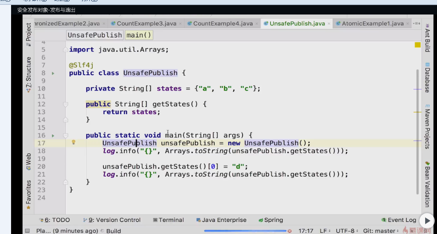This screenshot has width=437, height=234.
Task: Click the Build progress bar
Action: tap(245, 231)
